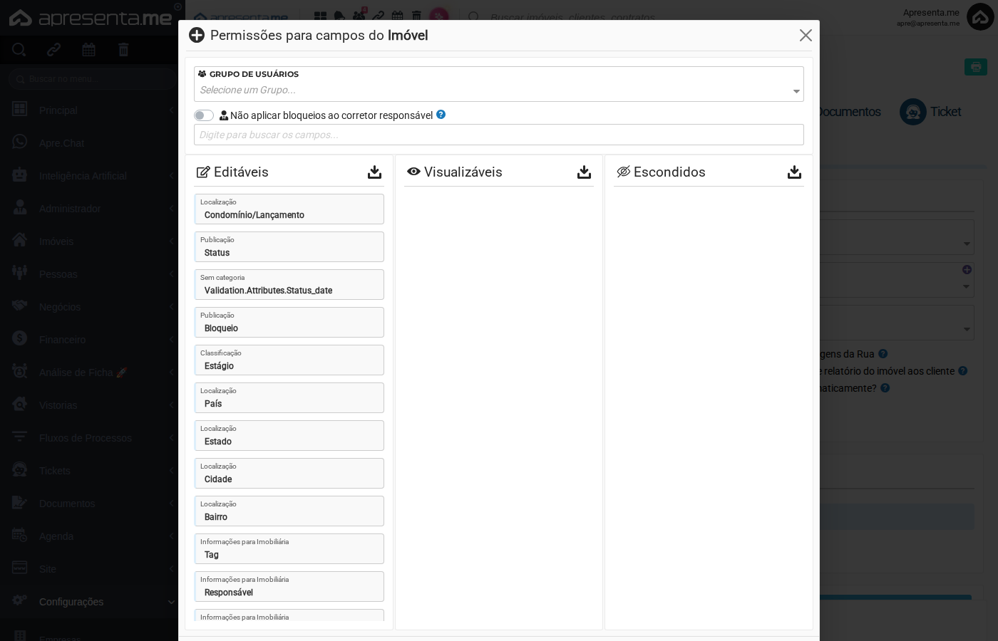The height and width of the screenshot is (641, 998).
Task: Click the user avatar logo top right
Action: pos(980,17)
